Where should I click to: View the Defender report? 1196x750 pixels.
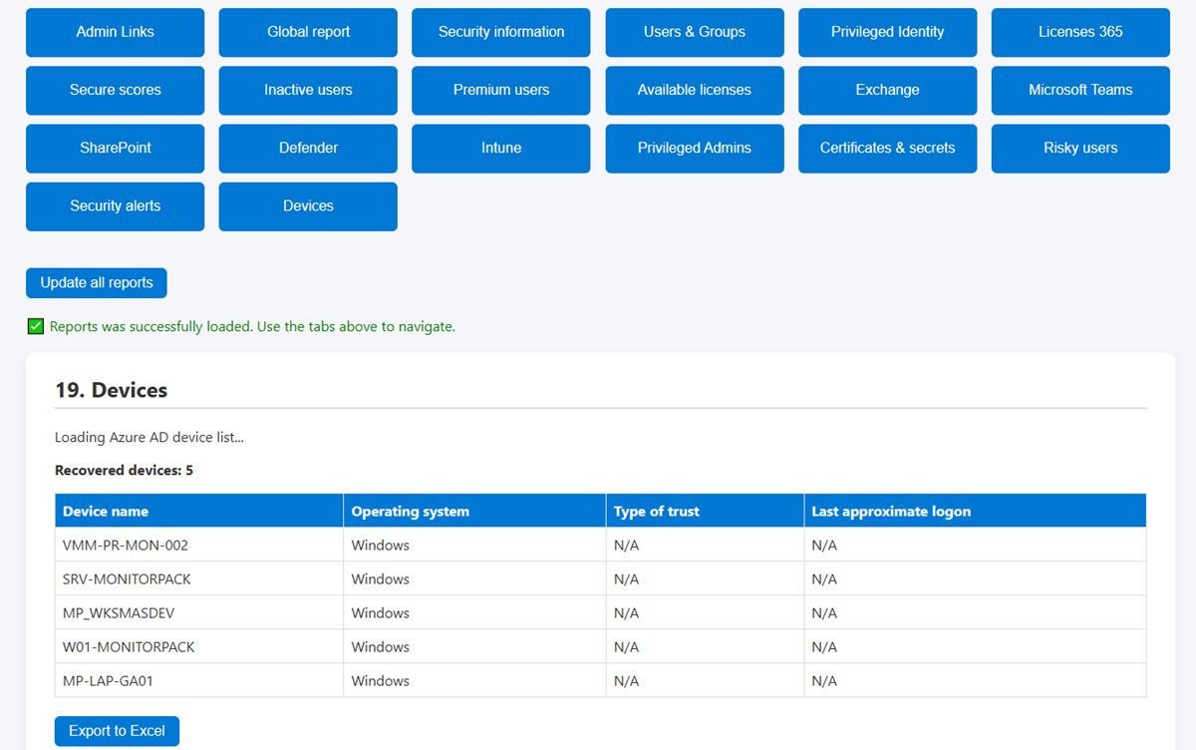[308, 148]
